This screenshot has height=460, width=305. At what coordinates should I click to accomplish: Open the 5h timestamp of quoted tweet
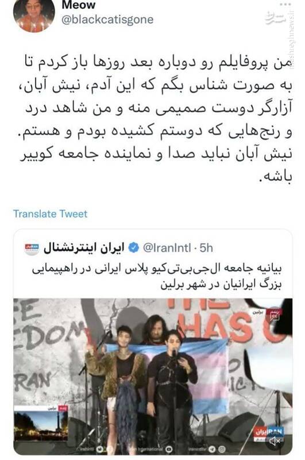(x=206, y=248)
